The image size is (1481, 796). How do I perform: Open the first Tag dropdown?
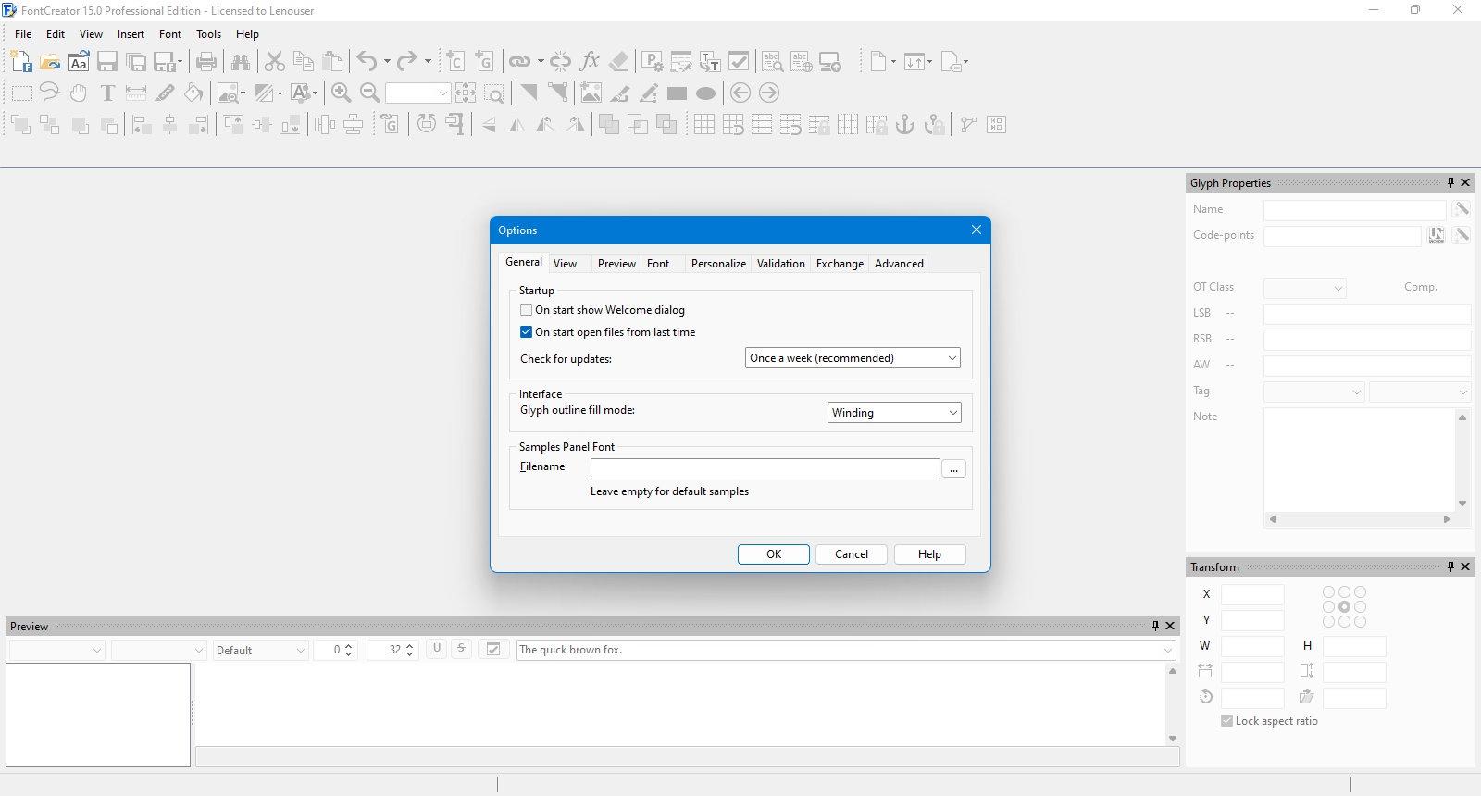pyautogui.click(x=1313, y=392)
